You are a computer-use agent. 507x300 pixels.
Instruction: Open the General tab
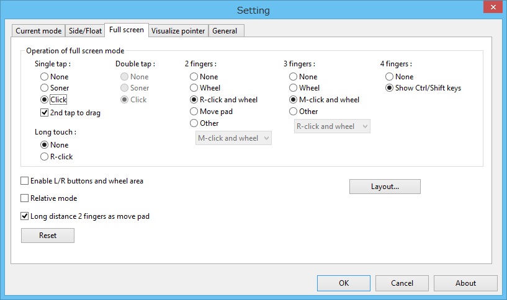(225, 30)
